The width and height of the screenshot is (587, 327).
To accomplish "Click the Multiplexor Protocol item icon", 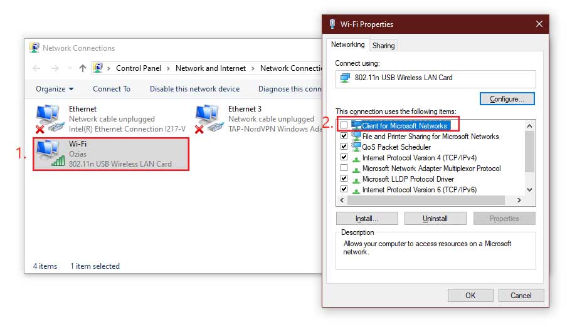I will pos(356,169).
